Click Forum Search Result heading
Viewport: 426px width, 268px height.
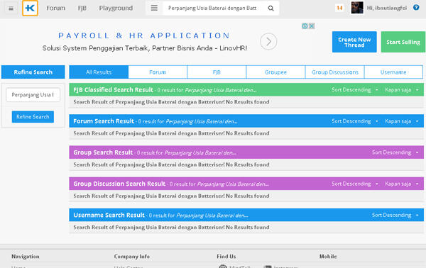[104, 121]
